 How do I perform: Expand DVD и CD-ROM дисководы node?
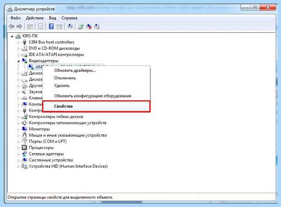18,49
